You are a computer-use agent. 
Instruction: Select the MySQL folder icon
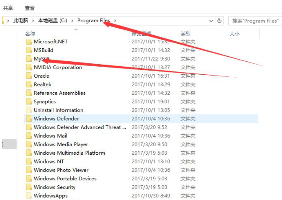[29, 59]
